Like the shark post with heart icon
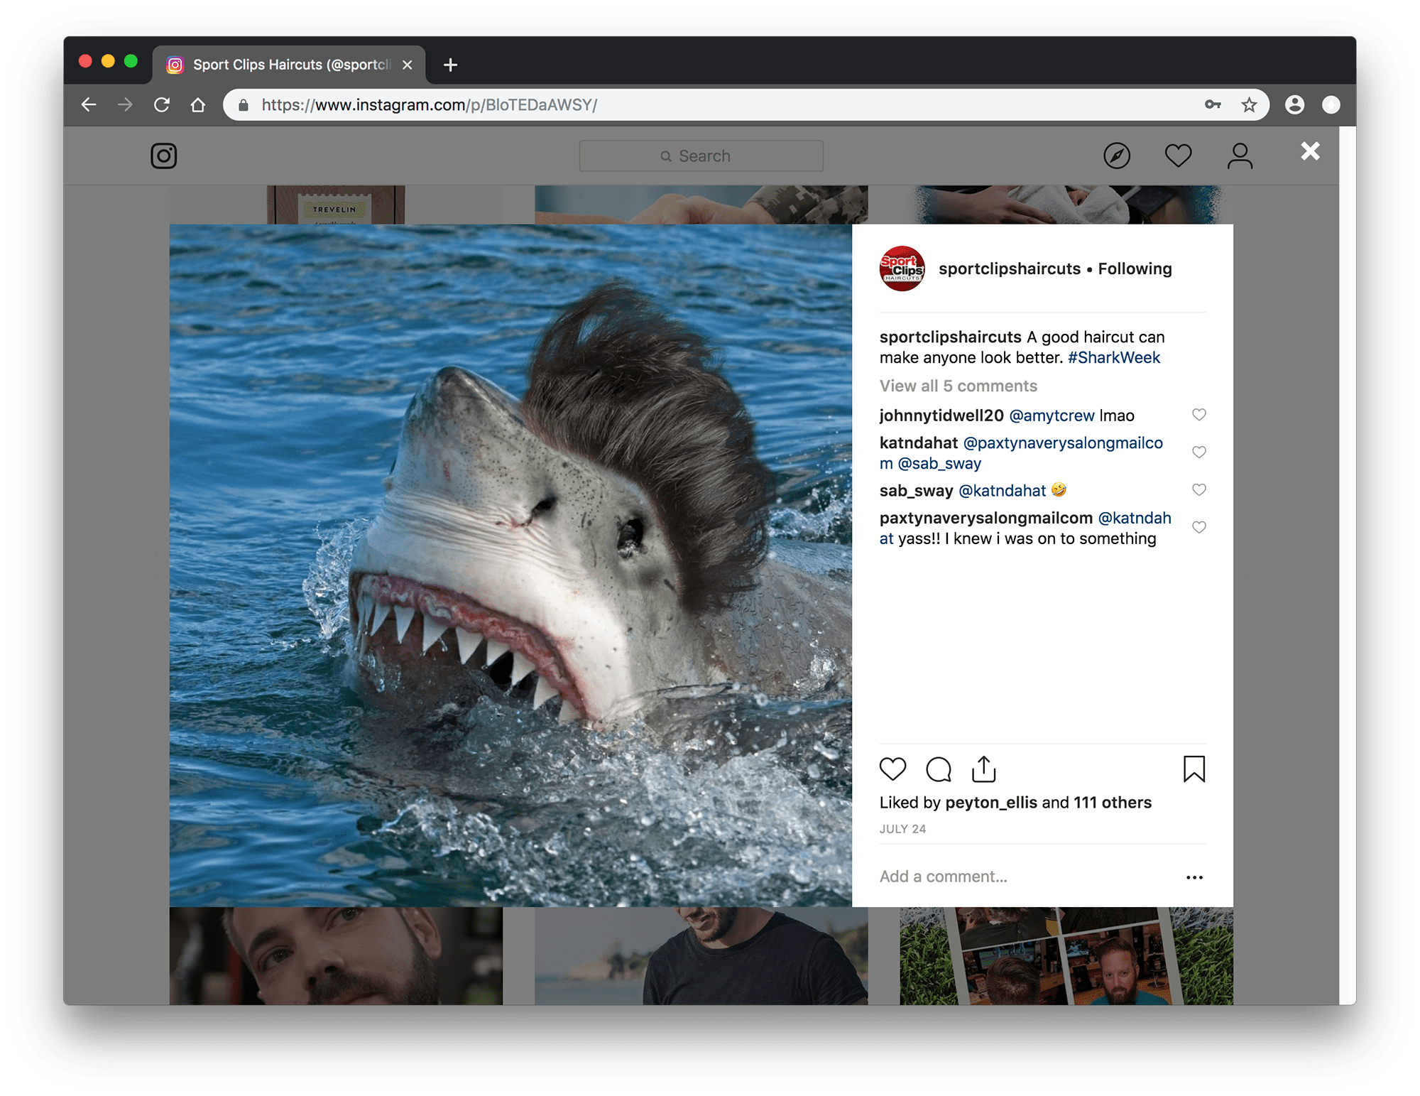1420x1096 pixels. [892, 769]
